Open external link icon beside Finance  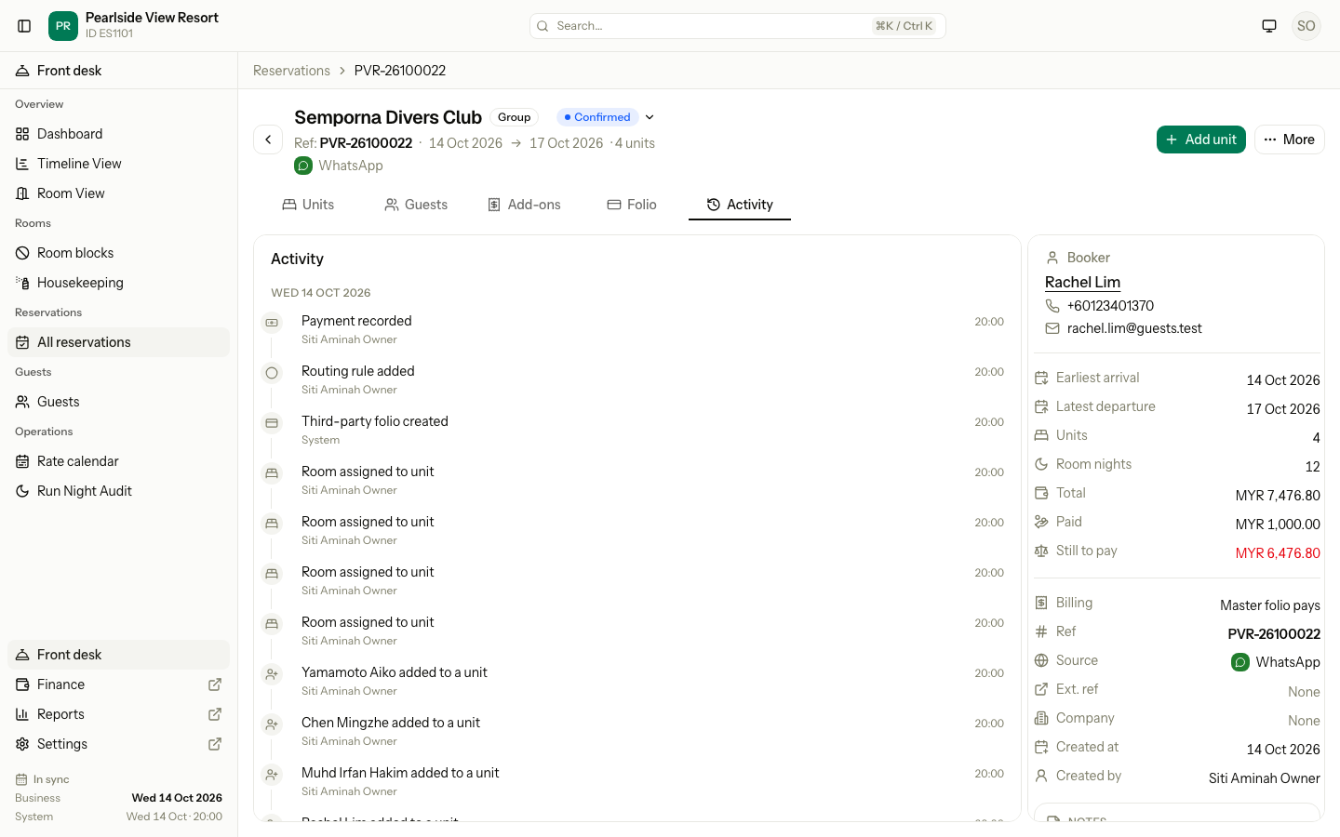[x=215, y=684]
